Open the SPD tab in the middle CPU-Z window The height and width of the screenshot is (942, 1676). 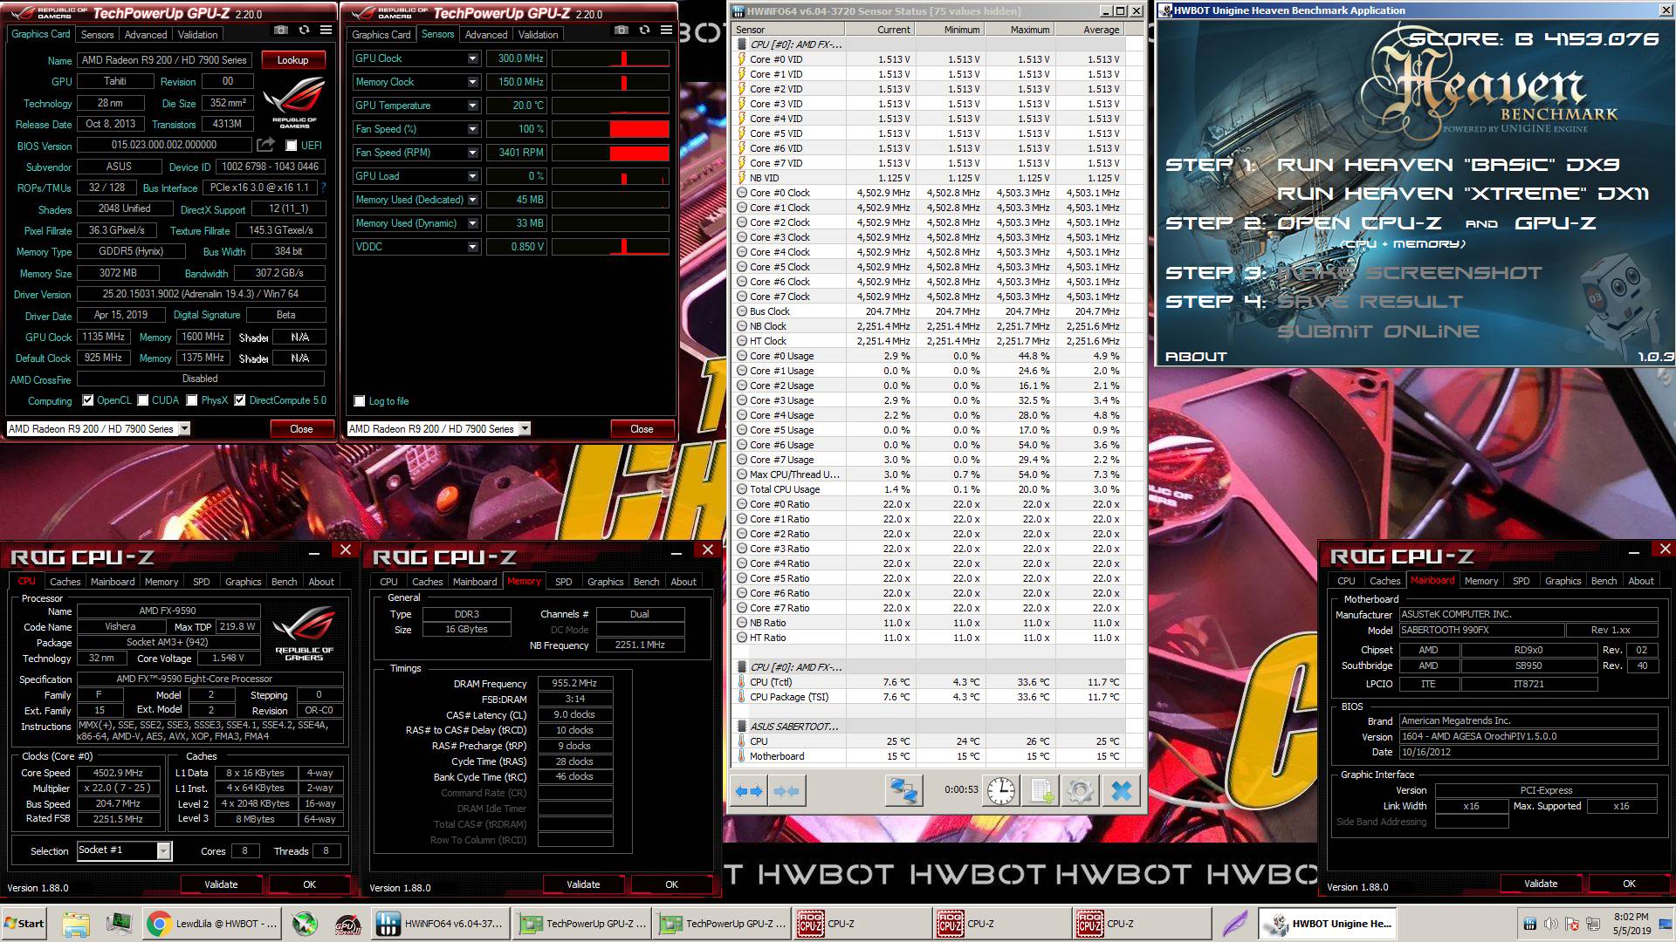click(x=564, y=581)
